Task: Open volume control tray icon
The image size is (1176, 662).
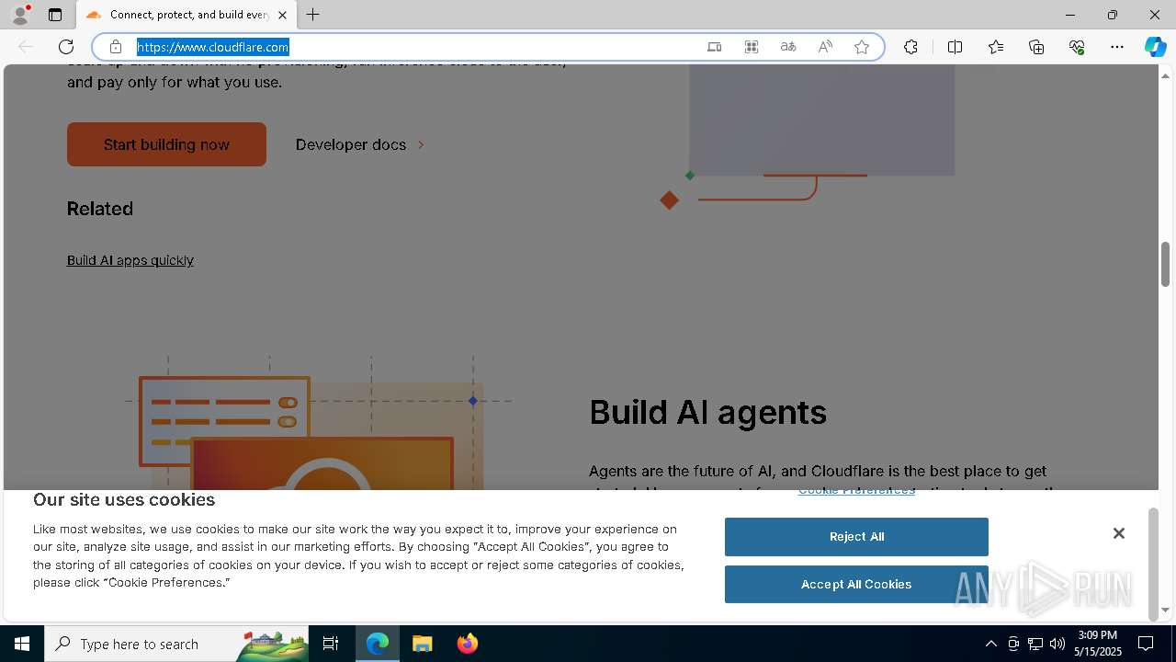Action: tap(1057, 644)
